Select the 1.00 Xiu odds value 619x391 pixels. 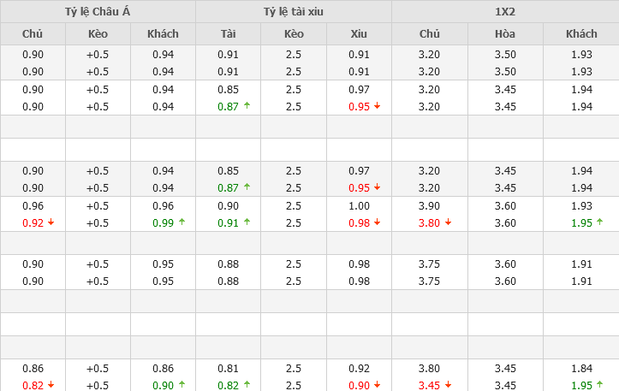[x=359, y=205]
